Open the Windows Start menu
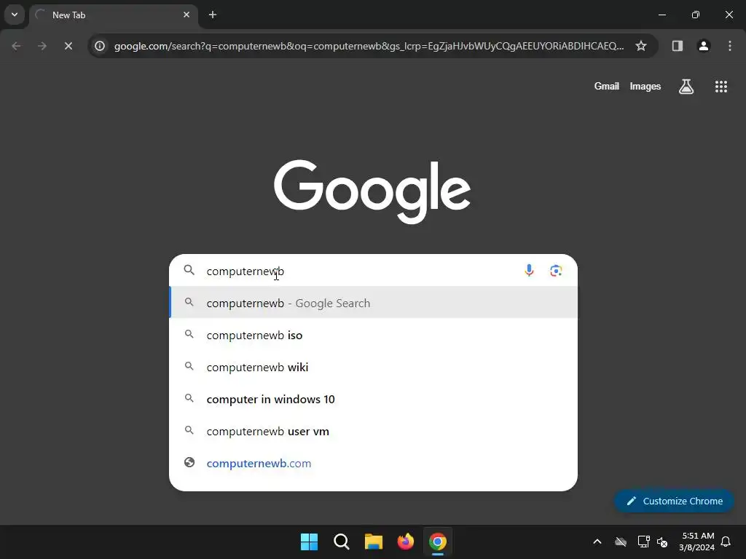The height and width of the screenshot is (559, 746). click(309, 542)
